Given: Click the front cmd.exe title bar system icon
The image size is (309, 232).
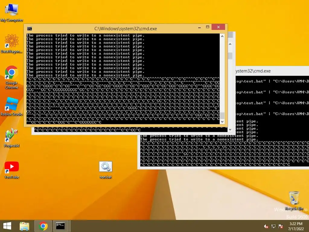Looking at the screenshot, I should coord(29,29).
